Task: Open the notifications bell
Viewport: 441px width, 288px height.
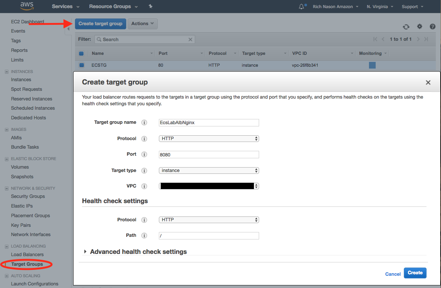Action: pyautogui.click(x=301, y=6)
